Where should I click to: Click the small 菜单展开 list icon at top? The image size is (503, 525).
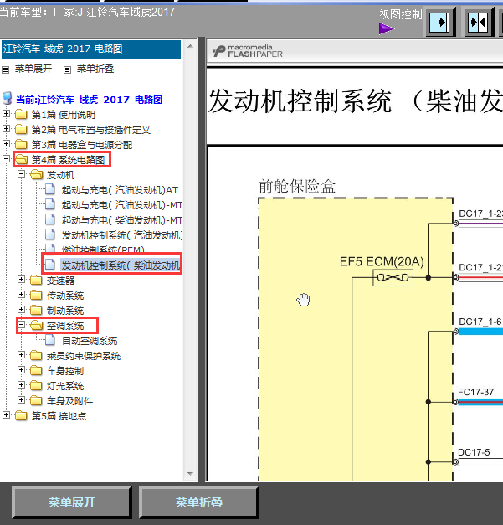point(5,69)
